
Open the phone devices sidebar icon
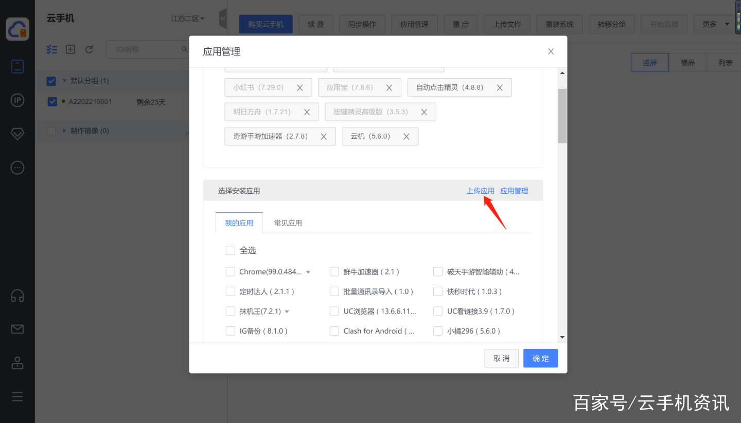[17, 66]
